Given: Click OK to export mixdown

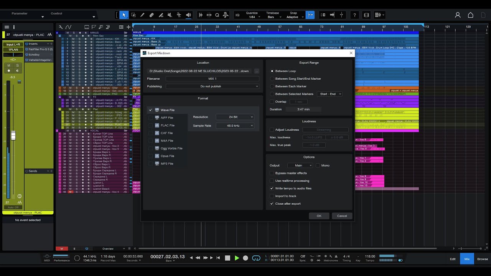Looking at the screenshot, I should point(319,216).
